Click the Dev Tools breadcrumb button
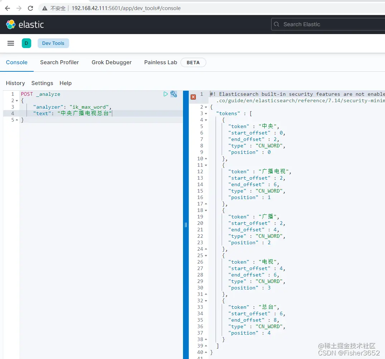The image size is (385, 359). (53, 43)
